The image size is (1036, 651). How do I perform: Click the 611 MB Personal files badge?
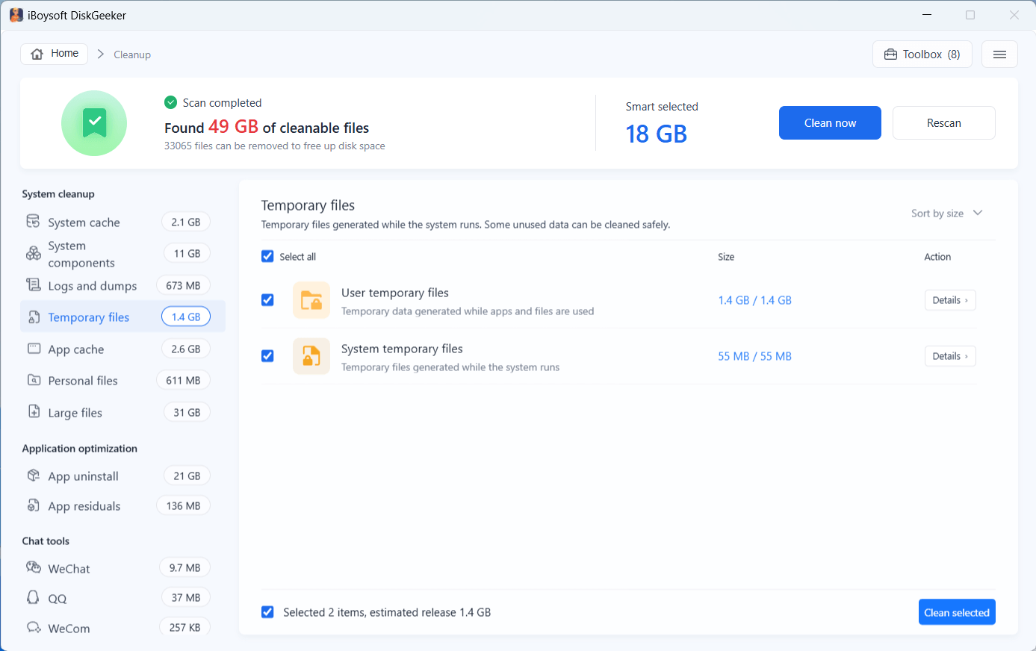click(x=183, y=380)
